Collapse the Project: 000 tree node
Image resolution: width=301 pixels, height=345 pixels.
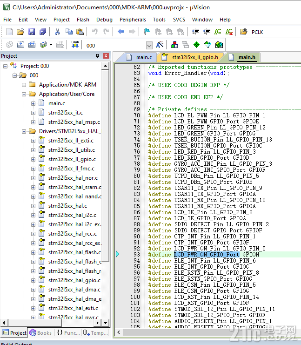(5, 66)
